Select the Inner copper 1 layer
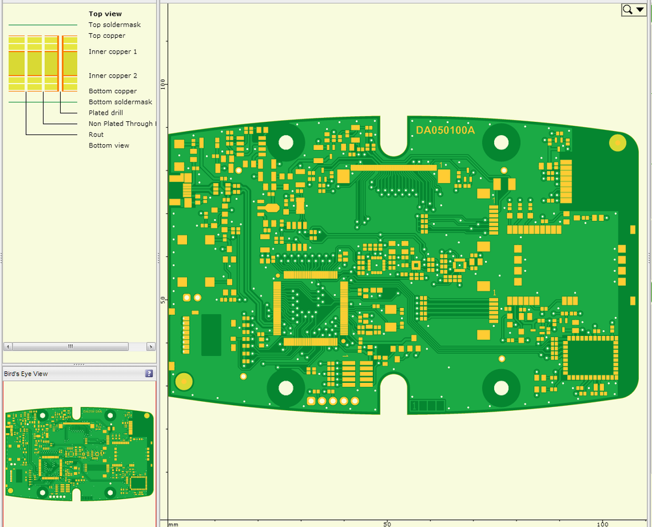This screenshot has width=652, height=527. click(x=113, y=52)
